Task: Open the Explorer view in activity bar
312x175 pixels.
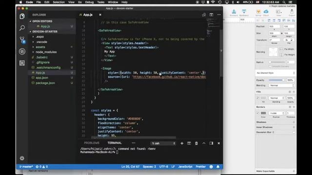Action: pyautogui.click(x=22, y=16)
